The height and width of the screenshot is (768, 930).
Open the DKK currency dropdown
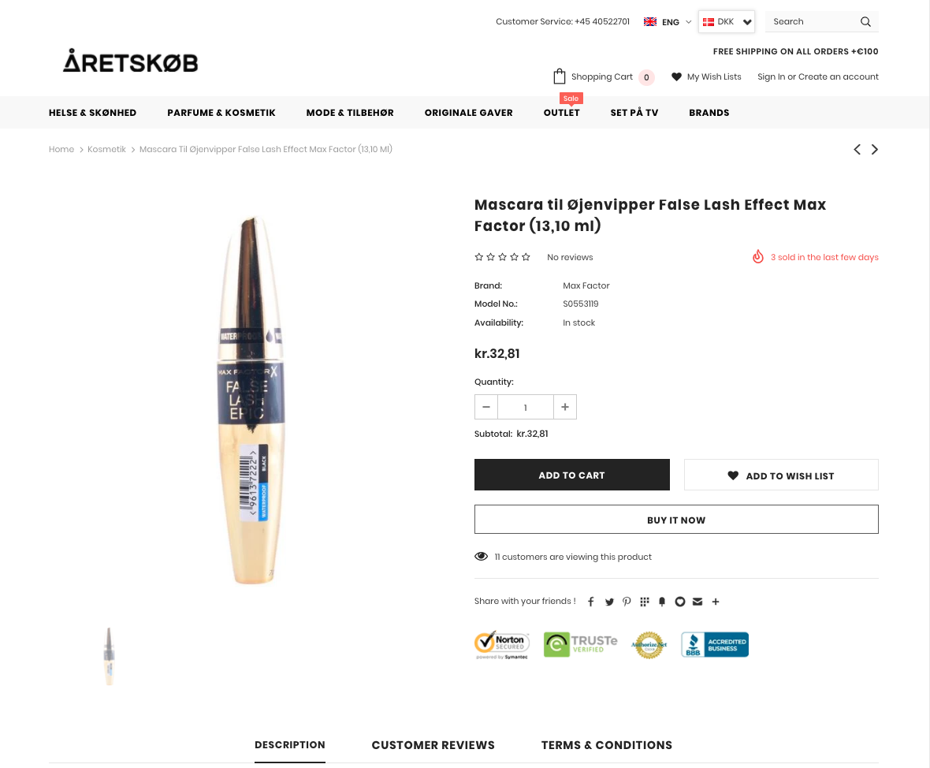click(727, 21)
